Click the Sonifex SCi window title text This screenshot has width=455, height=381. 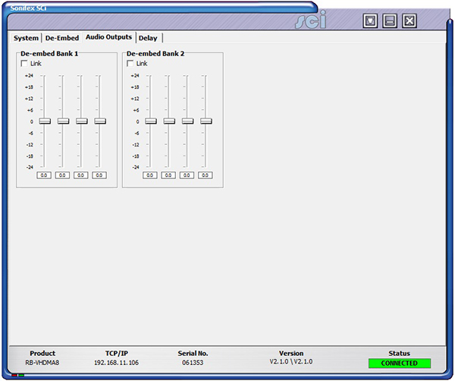28,8
